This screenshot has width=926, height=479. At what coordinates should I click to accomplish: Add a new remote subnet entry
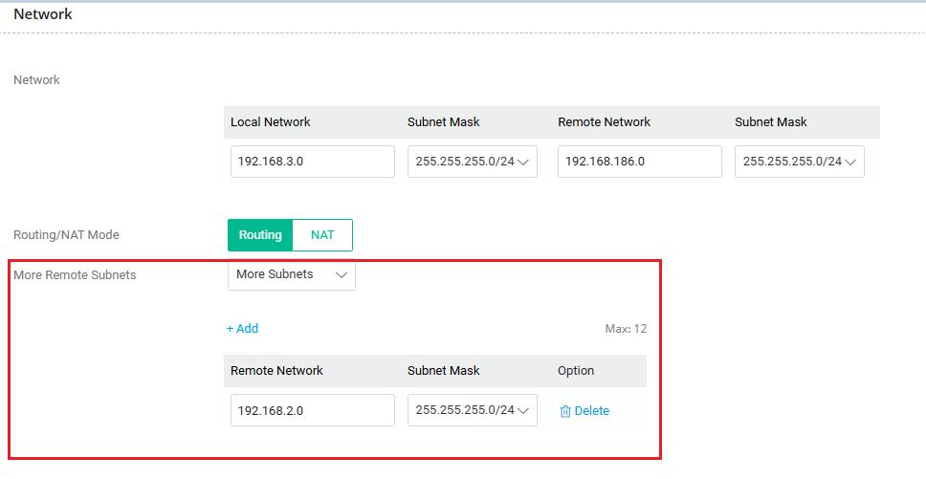(243, 329)
